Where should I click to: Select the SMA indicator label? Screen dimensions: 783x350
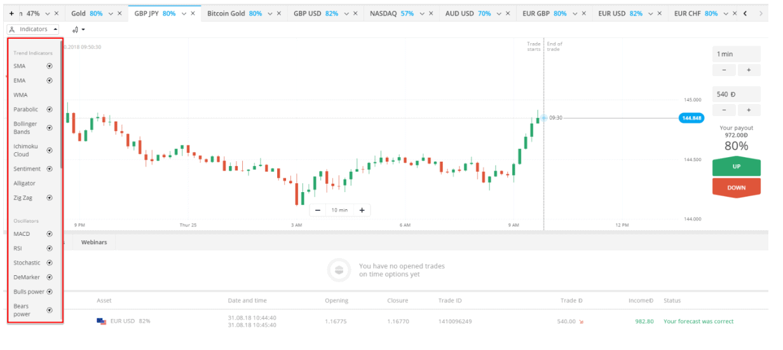(20, 66)
